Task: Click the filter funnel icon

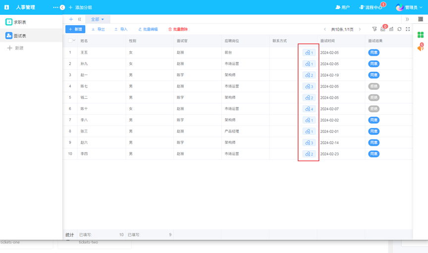Action: [x=374, y=29]
